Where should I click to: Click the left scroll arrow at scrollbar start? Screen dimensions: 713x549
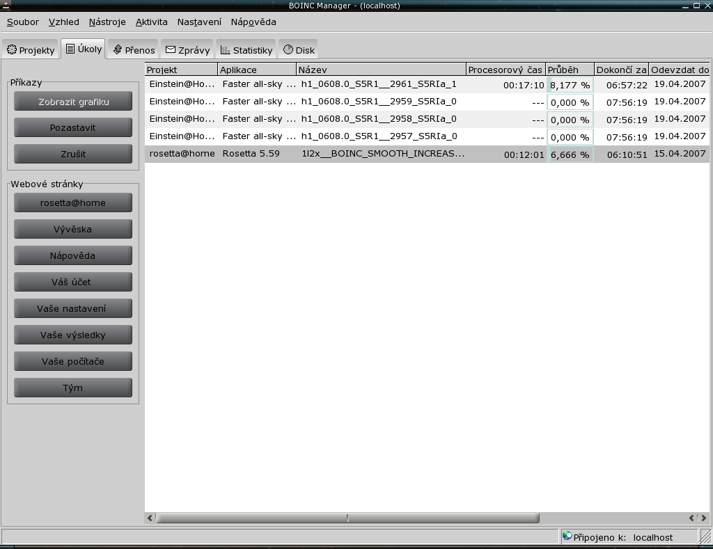coord(150,518)
